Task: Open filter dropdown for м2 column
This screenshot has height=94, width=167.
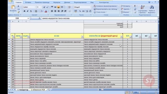Action: pos(150,37)
